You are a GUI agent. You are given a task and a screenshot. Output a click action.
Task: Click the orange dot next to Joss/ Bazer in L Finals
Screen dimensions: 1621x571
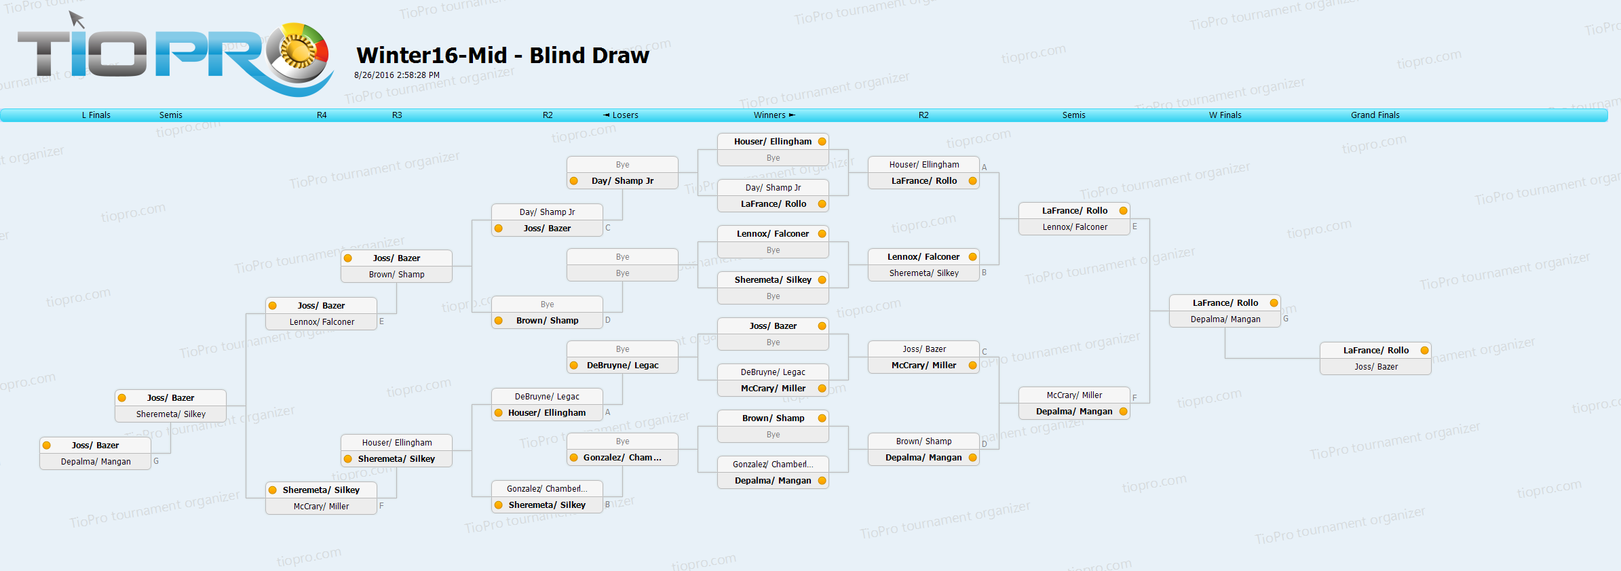coord(47,446)
